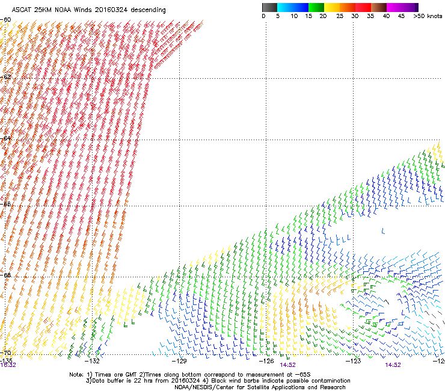Click the '-60' latitude axis label

[5, 20]
